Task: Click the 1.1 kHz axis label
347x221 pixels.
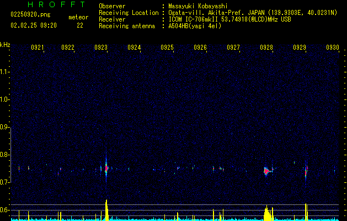Action: point(4,72)
